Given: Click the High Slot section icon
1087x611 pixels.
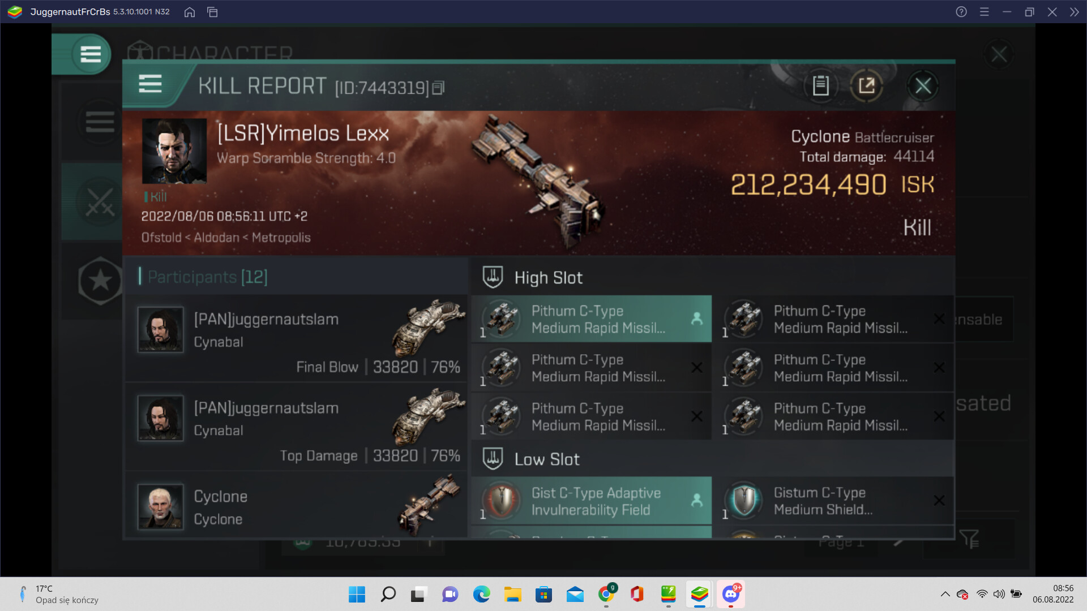Looking at the screenshot, I should tap(493, 278).
